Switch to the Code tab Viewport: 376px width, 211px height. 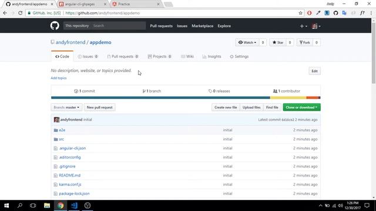(x=62, y=56)
